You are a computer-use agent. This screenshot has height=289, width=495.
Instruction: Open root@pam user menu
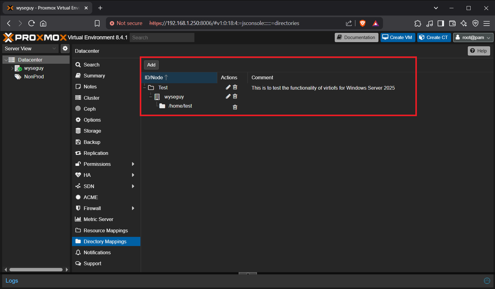[473, 37]
